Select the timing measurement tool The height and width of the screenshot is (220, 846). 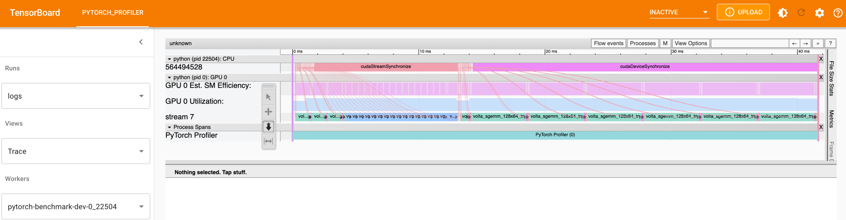click(268, 141)
